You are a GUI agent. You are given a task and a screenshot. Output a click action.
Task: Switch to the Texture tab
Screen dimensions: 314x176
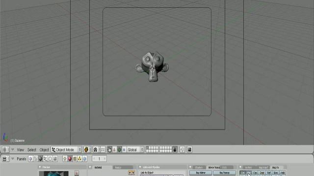tap(249, 167)
